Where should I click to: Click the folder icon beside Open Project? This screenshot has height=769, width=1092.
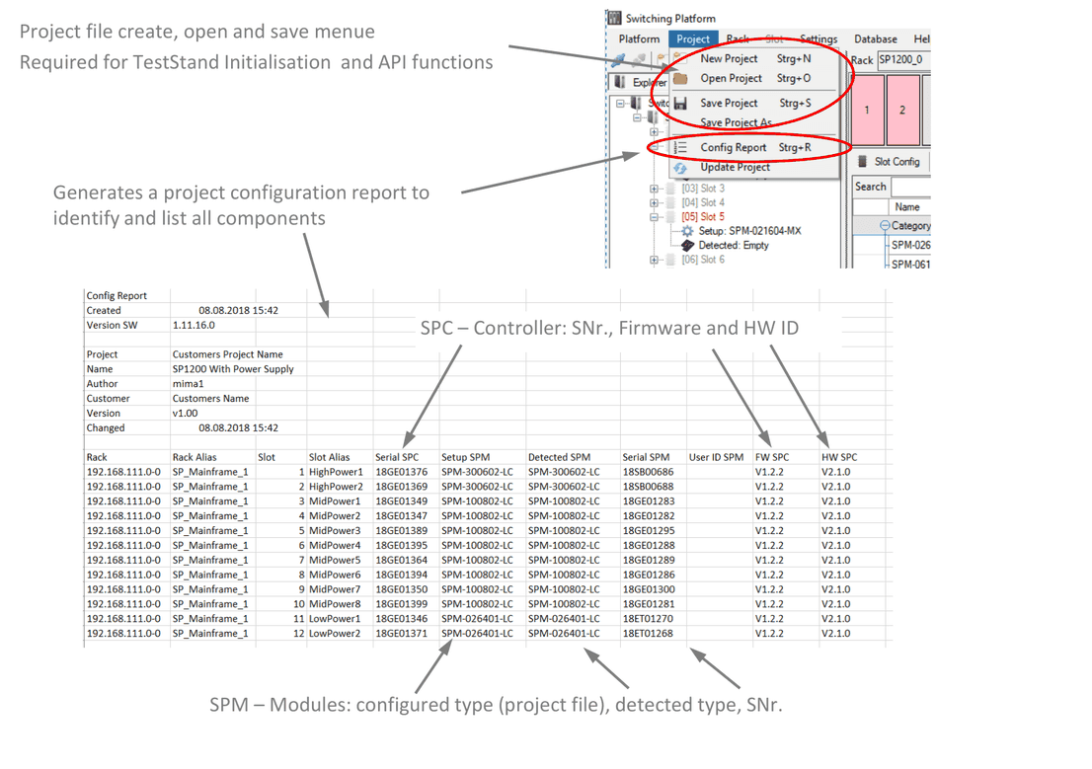click(680, 78)
